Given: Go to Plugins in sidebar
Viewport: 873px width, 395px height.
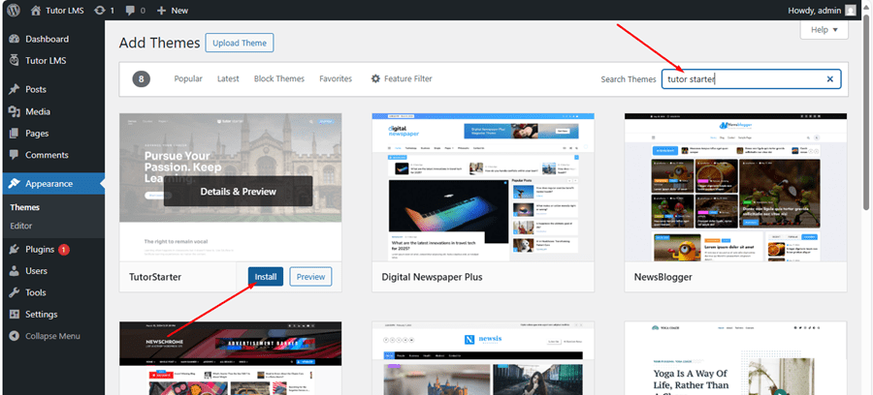Looking at the screenshot, I should click(x=40, y=249).
